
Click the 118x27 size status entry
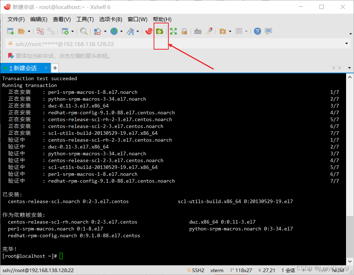pyautogui.click(x=241, y=270)
